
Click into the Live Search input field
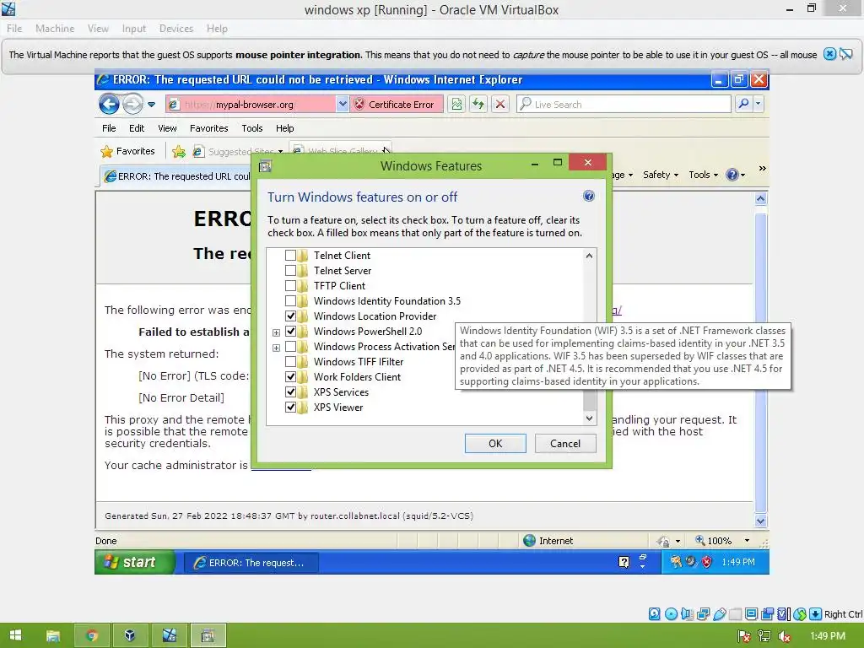(624, 104)
